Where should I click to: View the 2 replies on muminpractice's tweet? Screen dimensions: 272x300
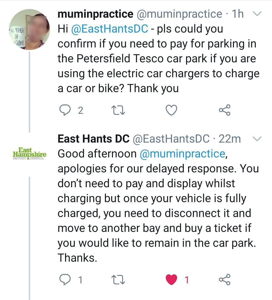81,110
